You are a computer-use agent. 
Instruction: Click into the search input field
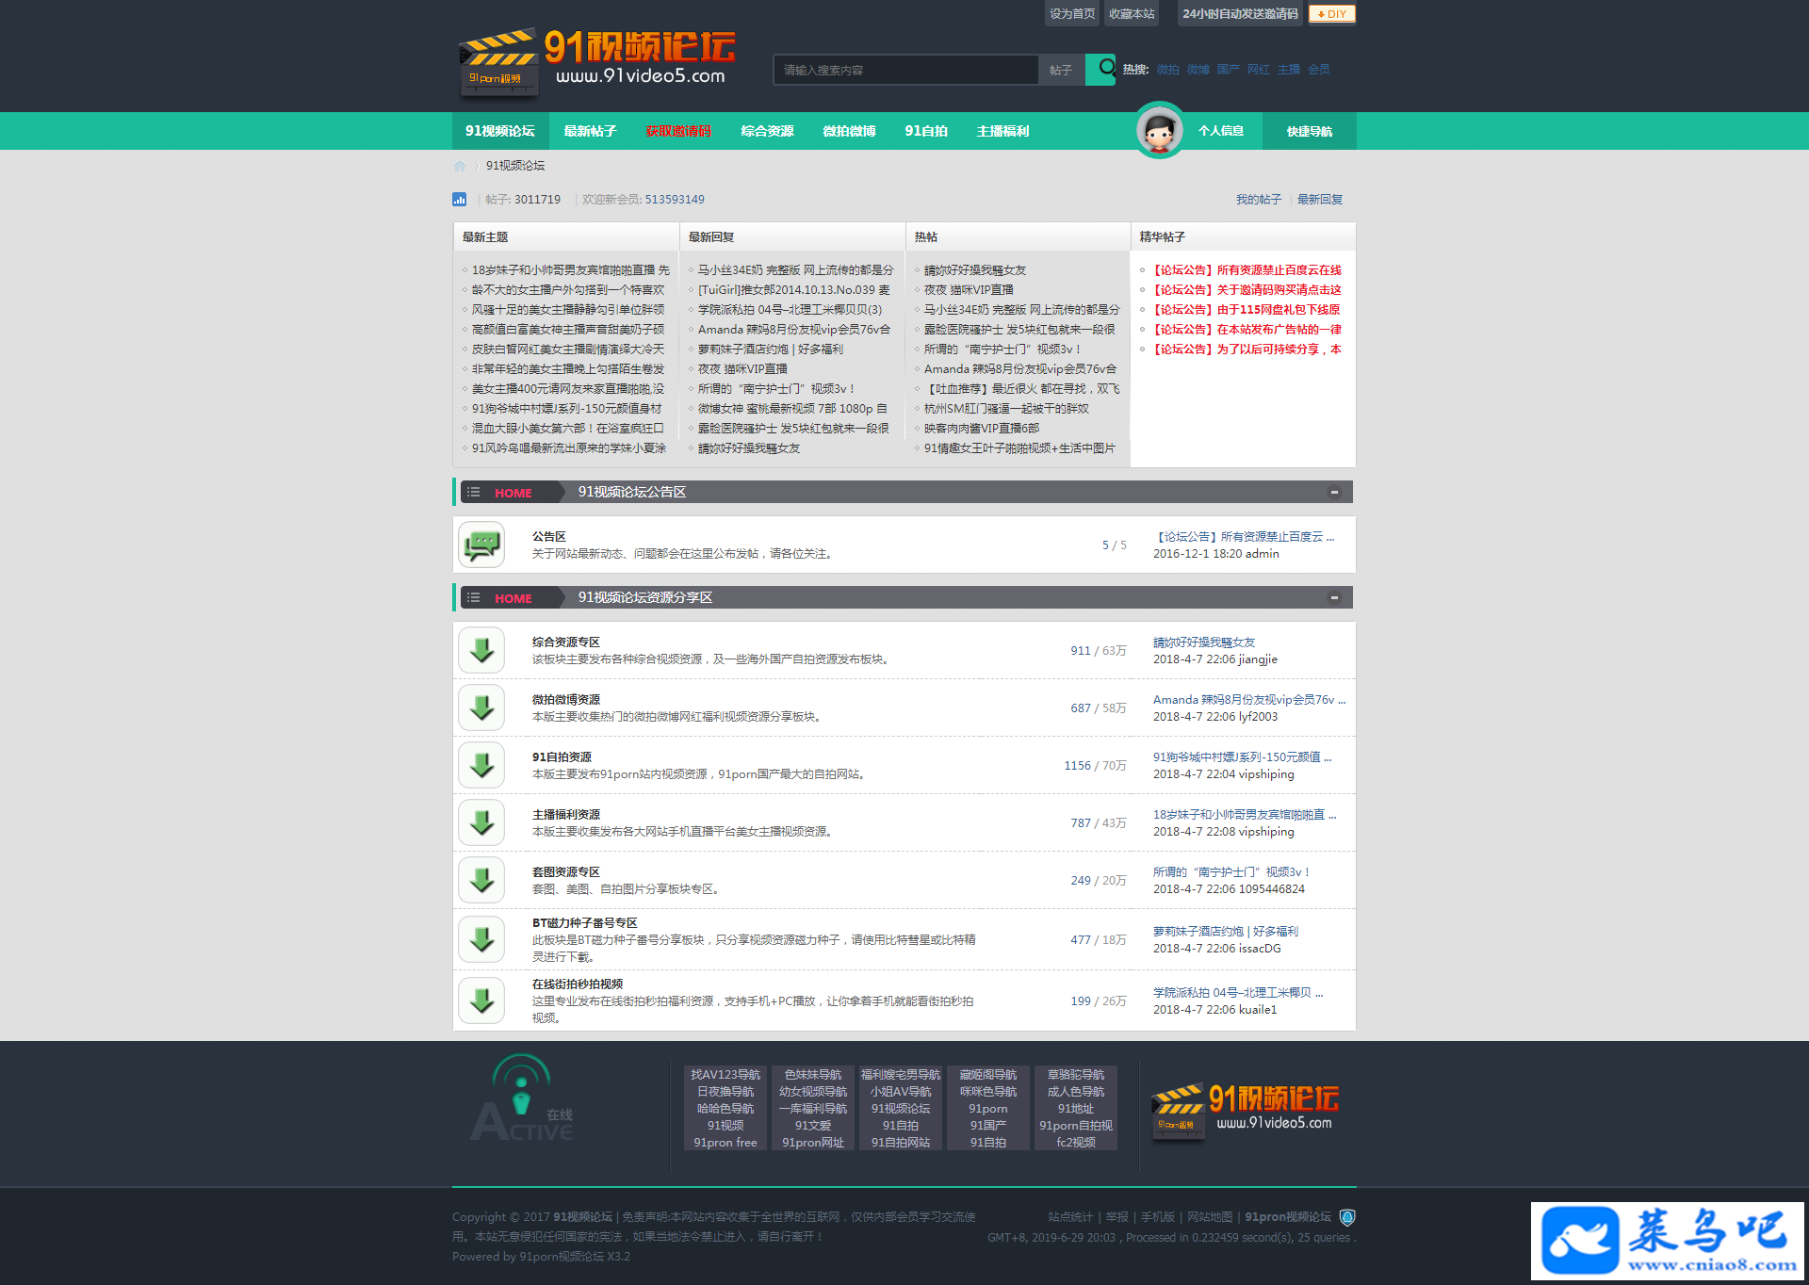(904, 70)
